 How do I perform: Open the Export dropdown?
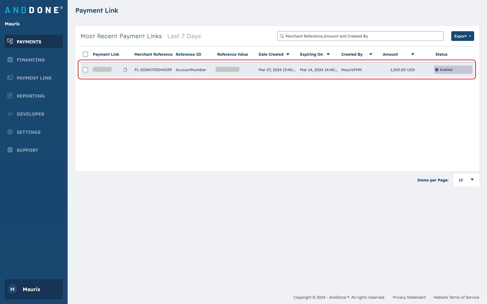tap(462, 36)
